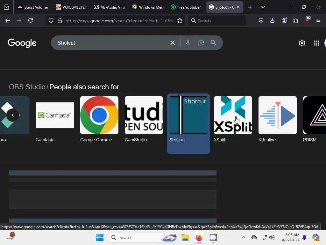Open the Windows Start menu
326x245 pixels.
[100, 237]
